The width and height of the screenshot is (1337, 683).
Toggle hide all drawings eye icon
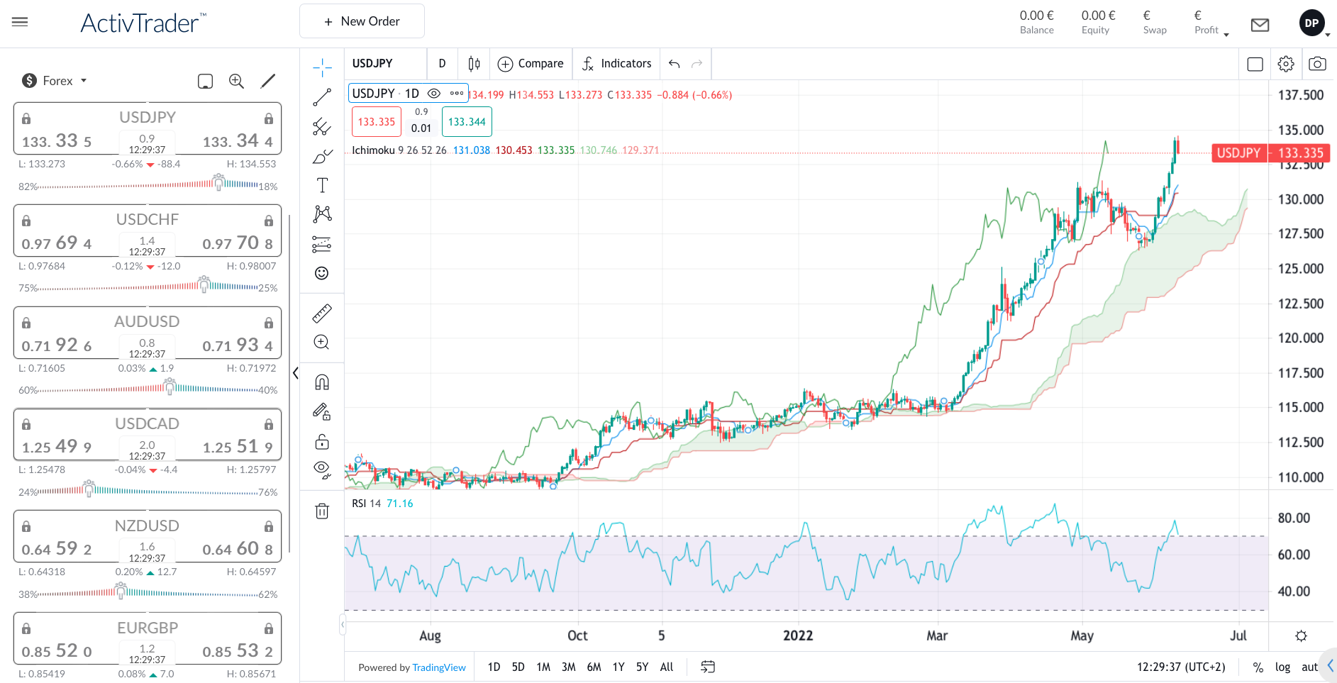(322, 470)
